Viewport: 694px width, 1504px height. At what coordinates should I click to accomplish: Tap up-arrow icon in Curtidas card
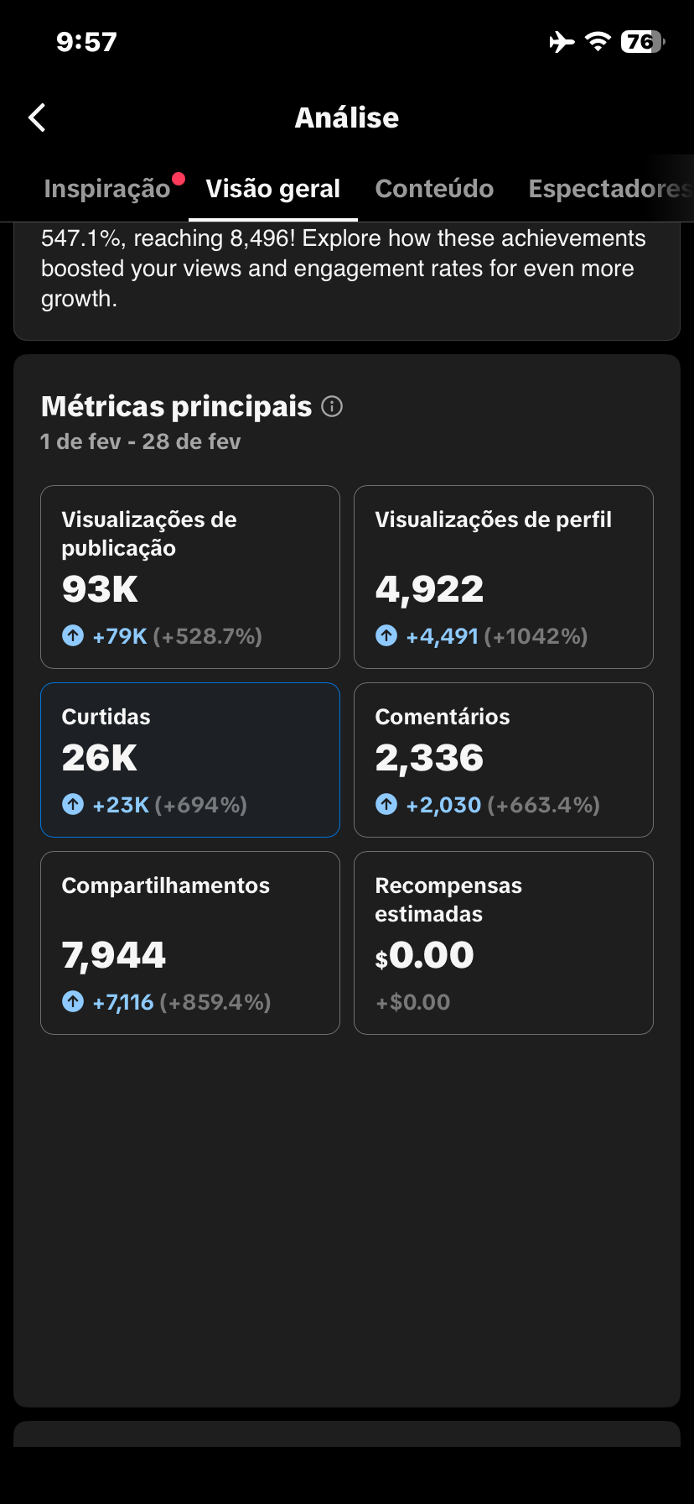tap(73, 805)
